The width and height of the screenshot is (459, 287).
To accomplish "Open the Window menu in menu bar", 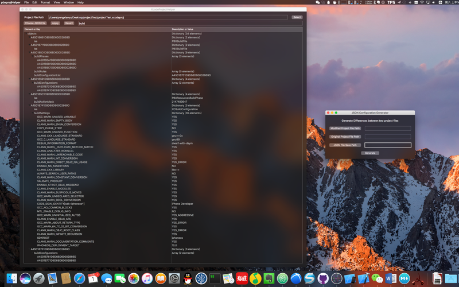I will pyautogui.click(x=68, y=2).
